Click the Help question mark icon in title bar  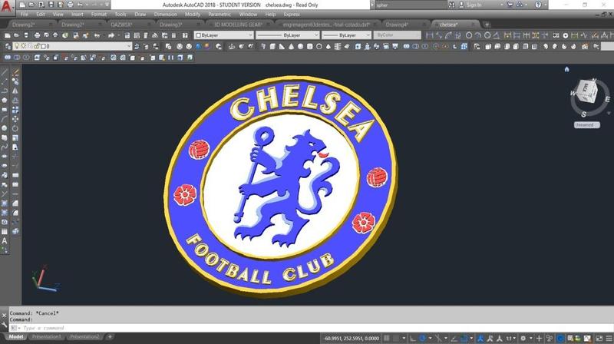coord(538,5)
